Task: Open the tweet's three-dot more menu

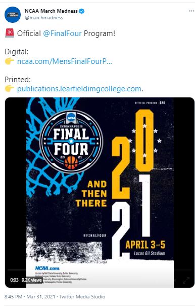Action: tap(191, 11)
